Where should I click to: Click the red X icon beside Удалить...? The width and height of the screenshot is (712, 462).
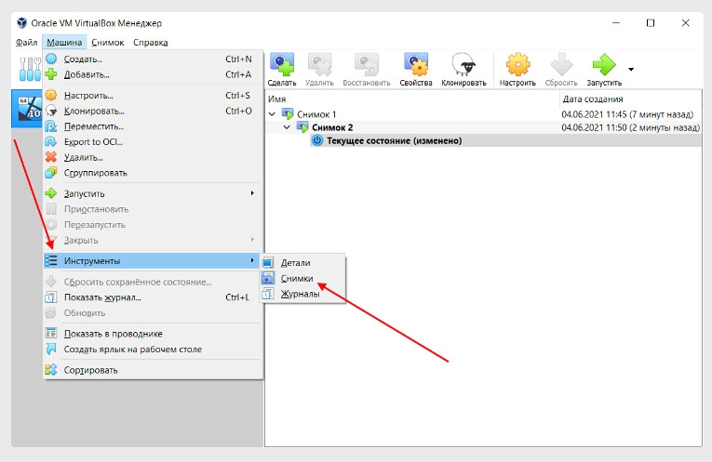click(x=51, y=157)
